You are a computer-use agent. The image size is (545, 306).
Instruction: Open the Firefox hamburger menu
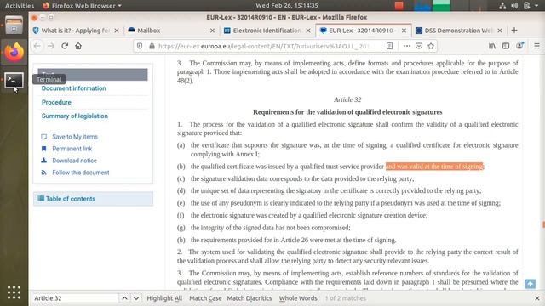tap(536, 46)
